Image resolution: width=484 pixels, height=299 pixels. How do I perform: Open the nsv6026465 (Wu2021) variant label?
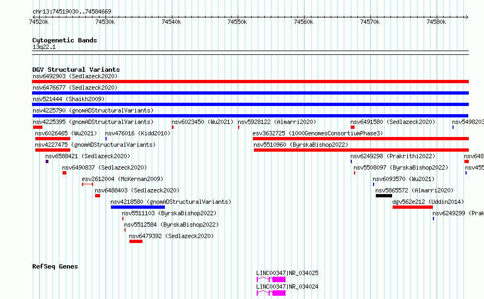pos(66,133)
